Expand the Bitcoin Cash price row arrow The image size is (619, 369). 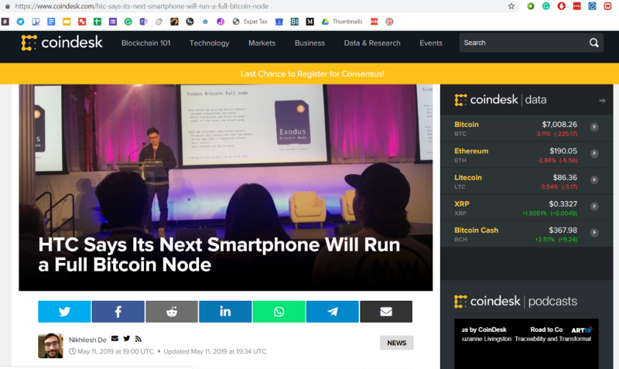[594, 232]
